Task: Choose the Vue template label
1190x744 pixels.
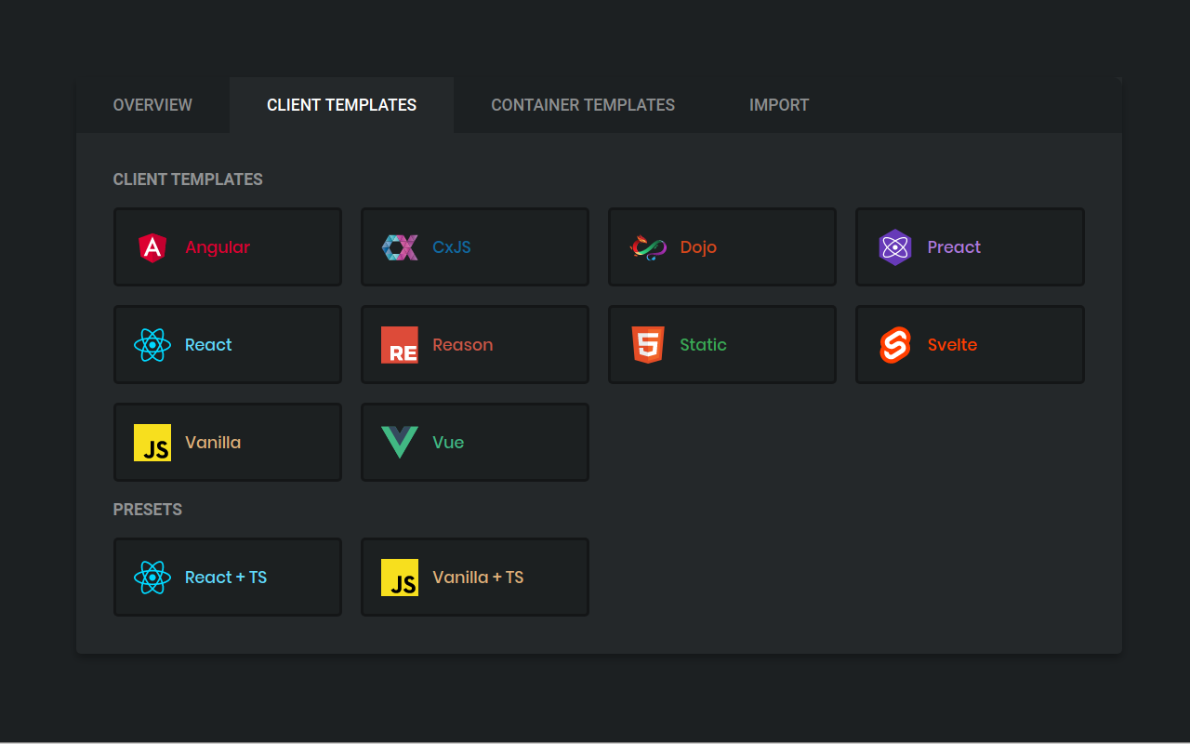Action: click(448, 443)
